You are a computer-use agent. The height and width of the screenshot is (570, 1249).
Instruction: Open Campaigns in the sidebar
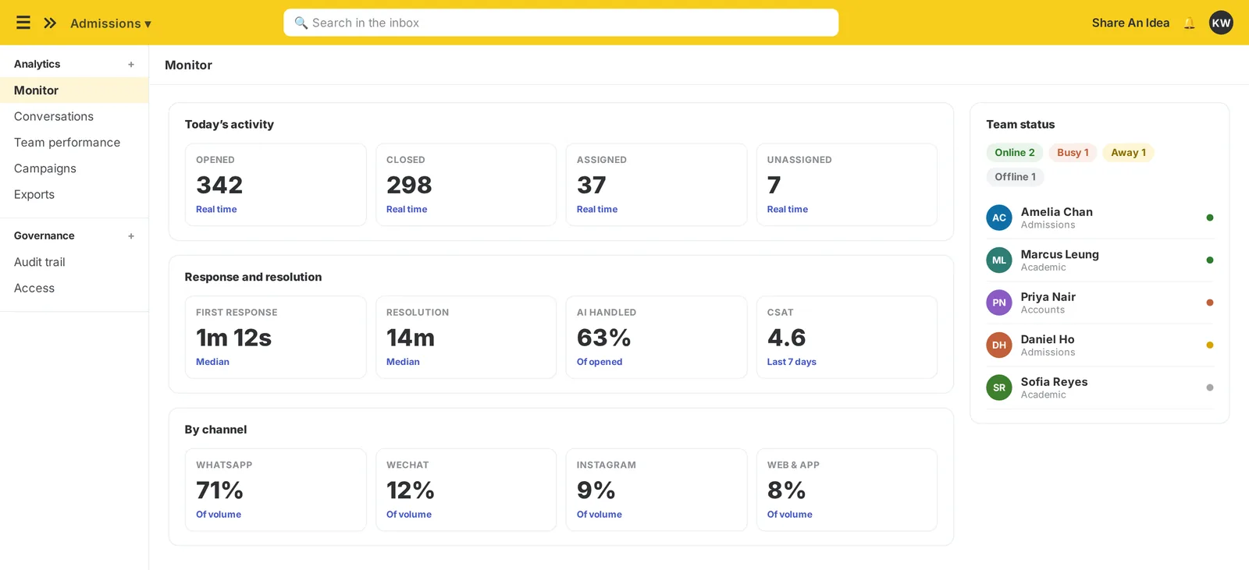(74, 168)
